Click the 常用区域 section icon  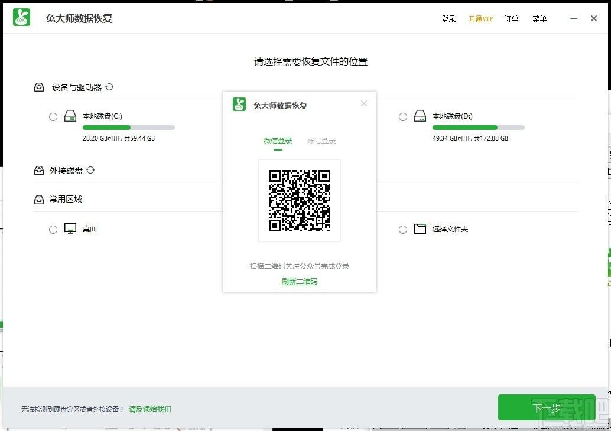39,200
